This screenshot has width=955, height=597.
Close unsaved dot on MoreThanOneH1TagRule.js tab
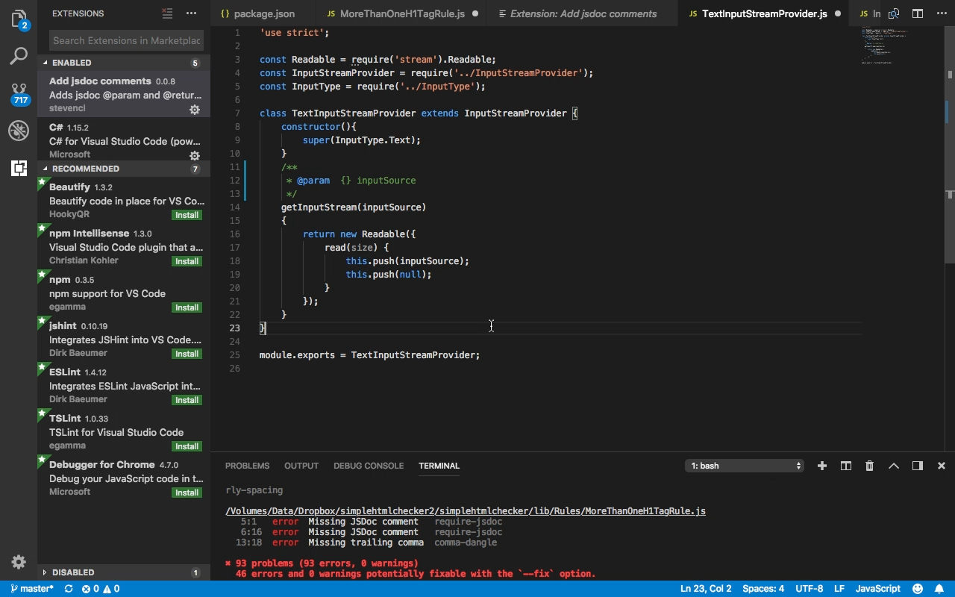pos(475,13)
